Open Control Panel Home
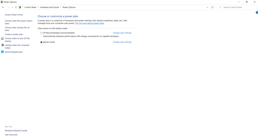 pyautogui.click(x=14, y=15)
